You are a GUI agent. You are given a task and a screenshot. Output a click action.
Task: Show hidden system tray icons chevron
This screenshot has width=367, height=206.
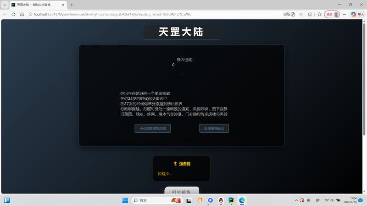tap(296, 201)
